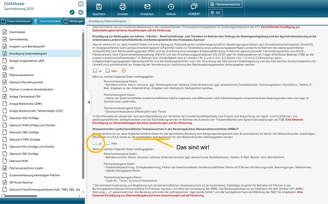Check Nein for Agrarstrukturplanung data consent
328x204 pixels.
tap(108, 71)
